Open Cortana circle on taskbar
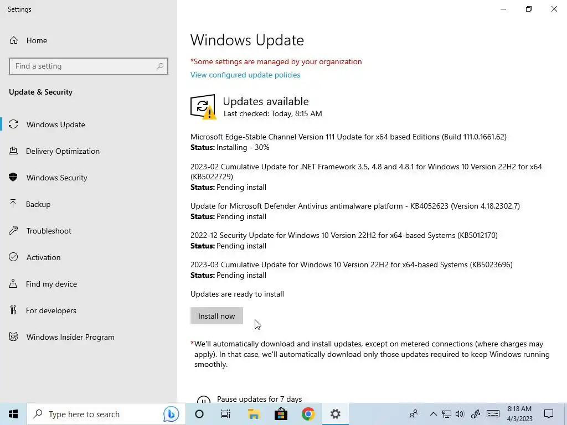The image size is (567, 425). coord(199,414)
